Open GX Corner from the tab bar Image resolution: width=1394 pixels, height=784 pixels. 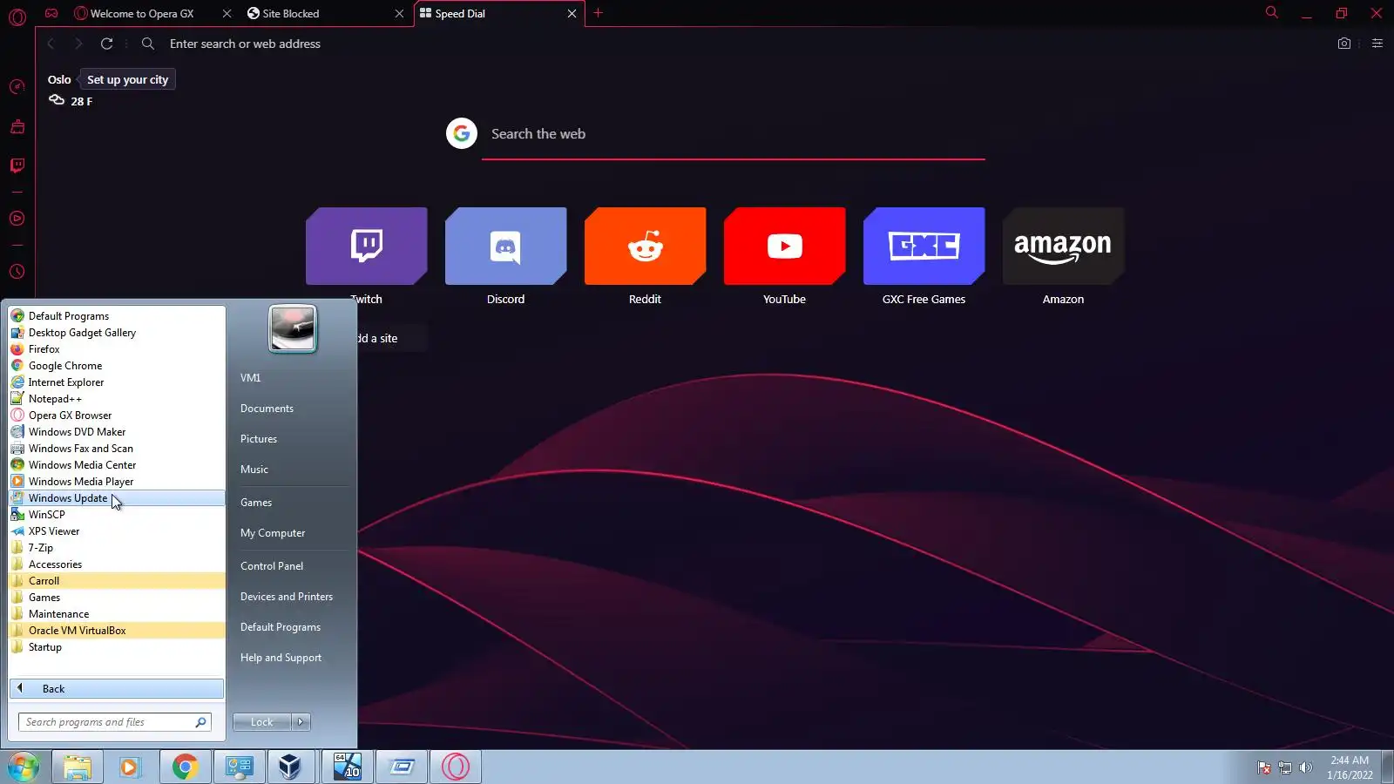click(x=51, y=13)
